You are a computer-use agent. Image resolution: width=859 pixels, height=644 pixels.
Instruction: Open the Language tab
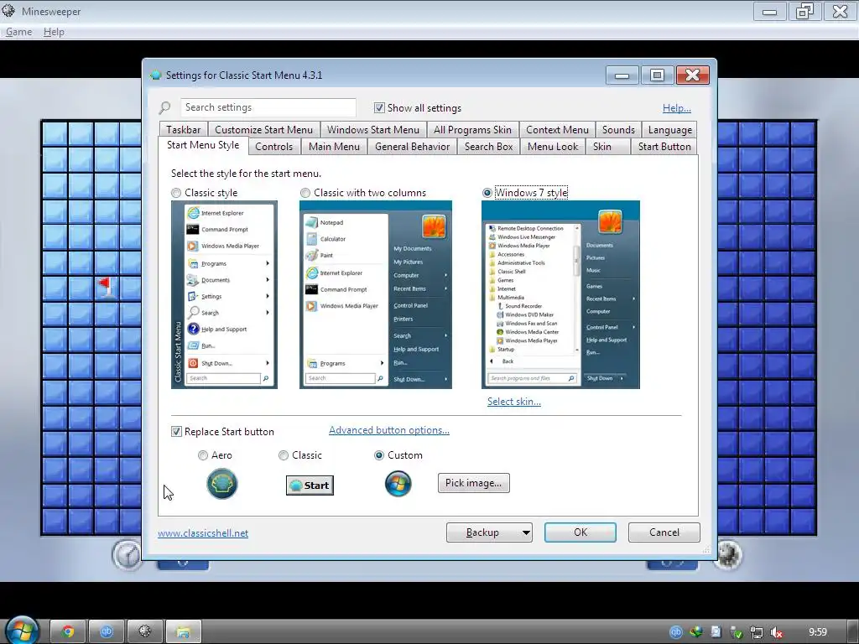coord(669,130)
